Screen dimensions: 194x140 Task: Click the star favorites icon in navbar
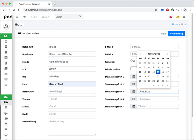pos(24,17)
